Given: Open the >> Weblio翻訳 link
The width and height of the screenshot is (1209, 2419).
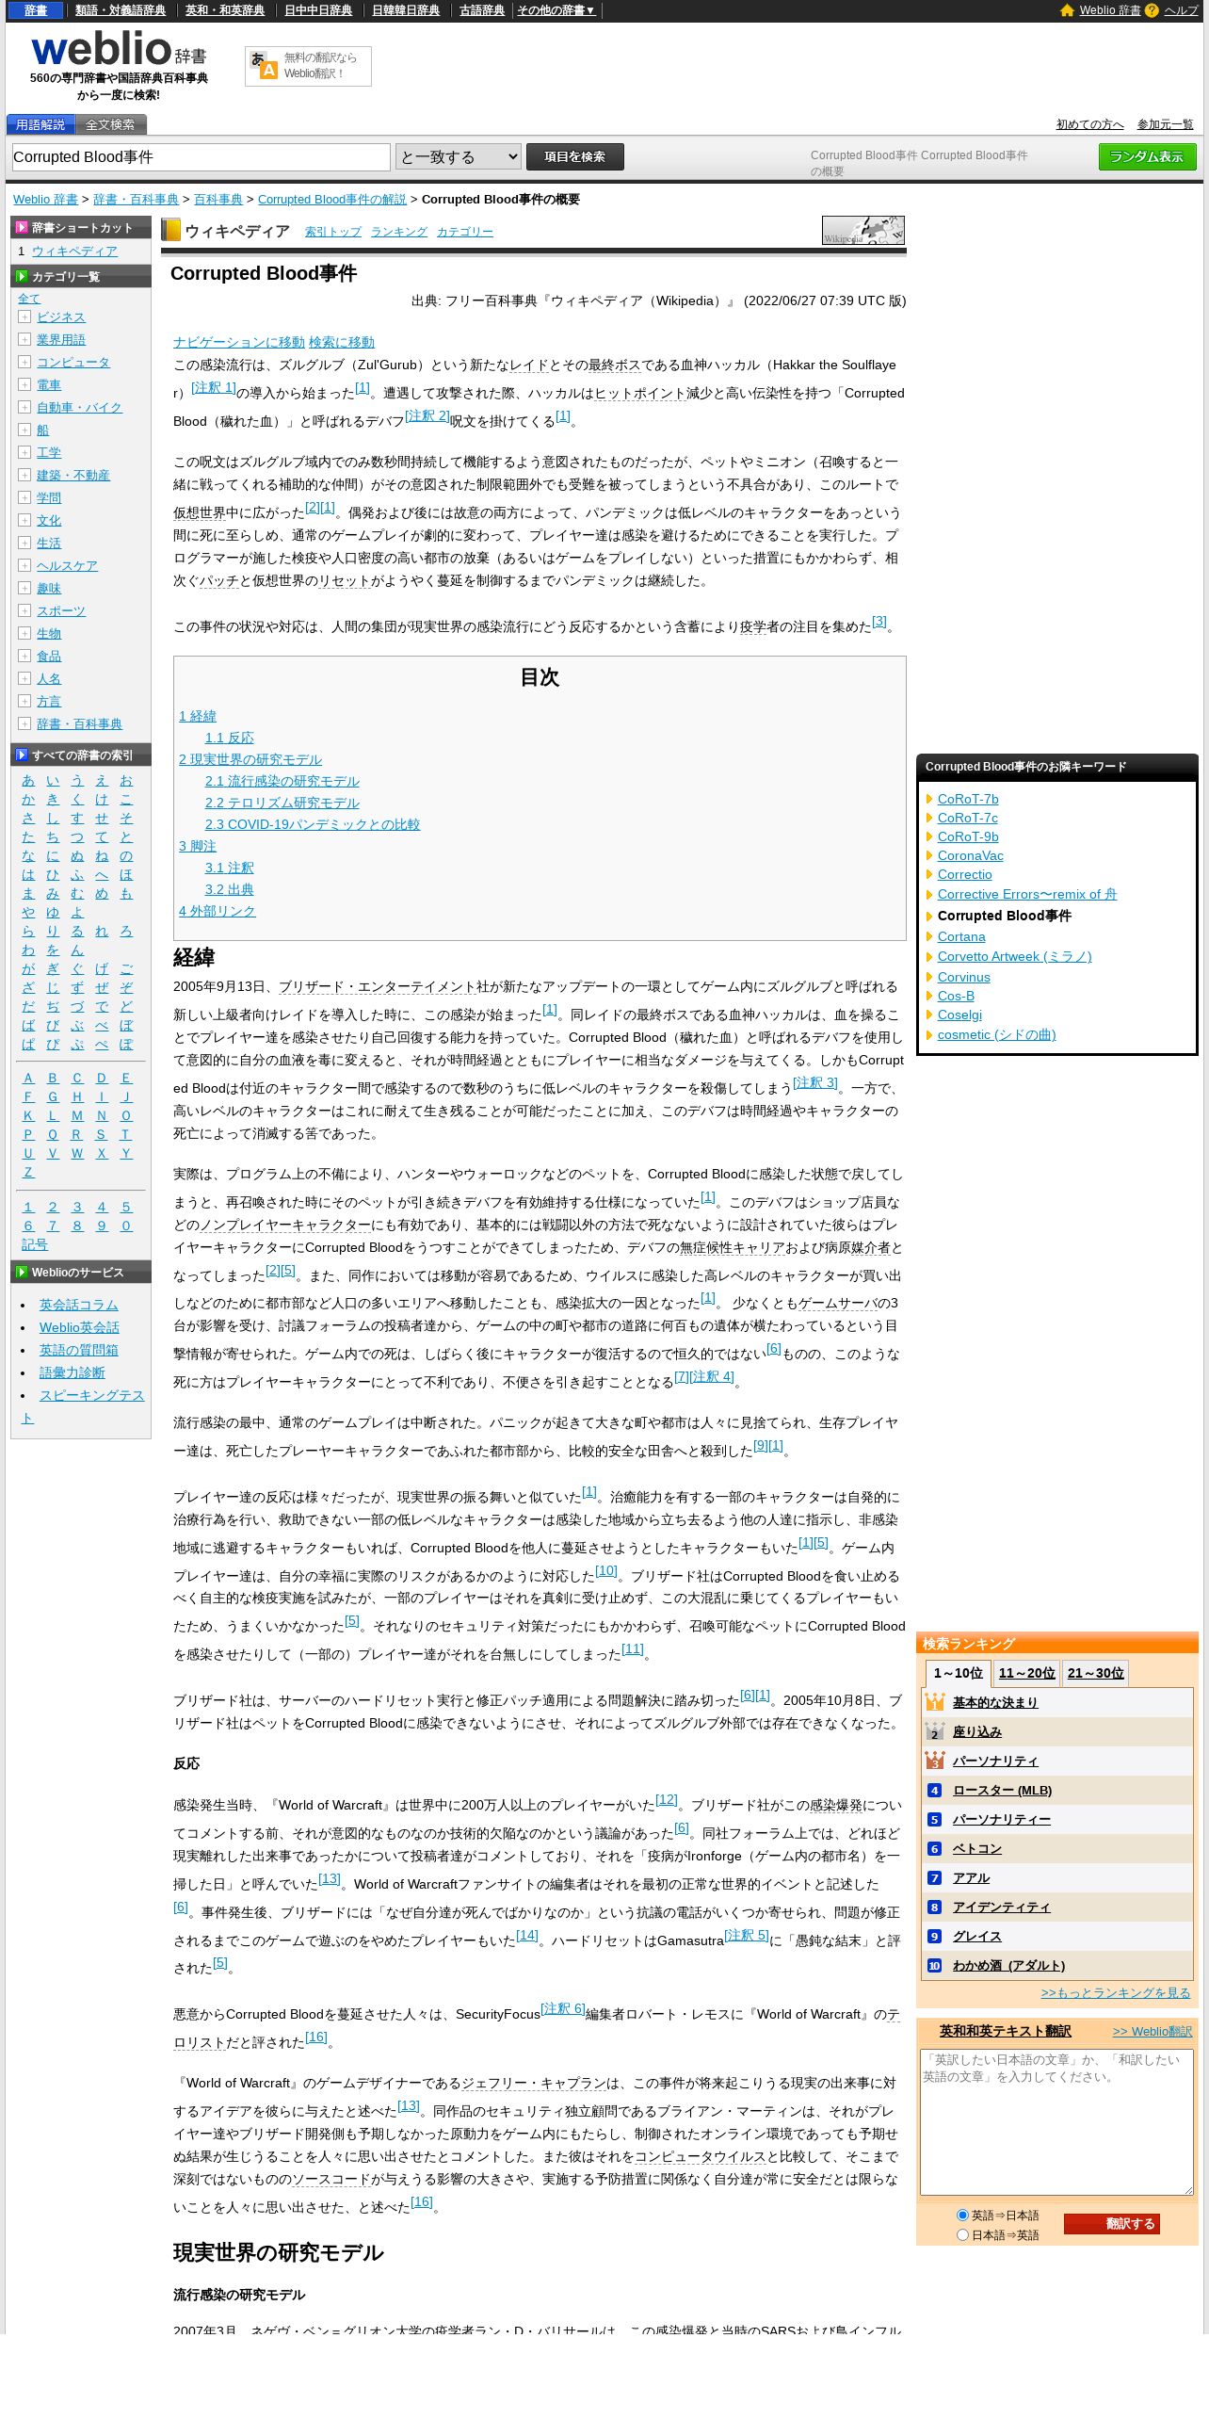Looking at the screenshot, I should tap(1153, 2031).
